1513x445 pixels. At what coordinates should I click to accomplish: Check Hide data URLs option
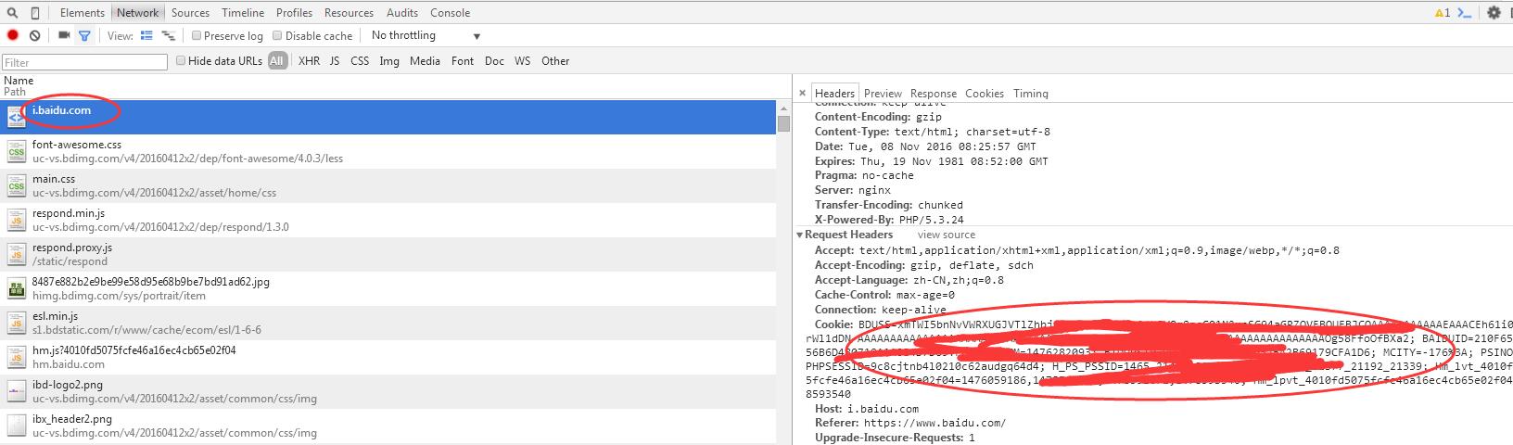coord(181,60)
